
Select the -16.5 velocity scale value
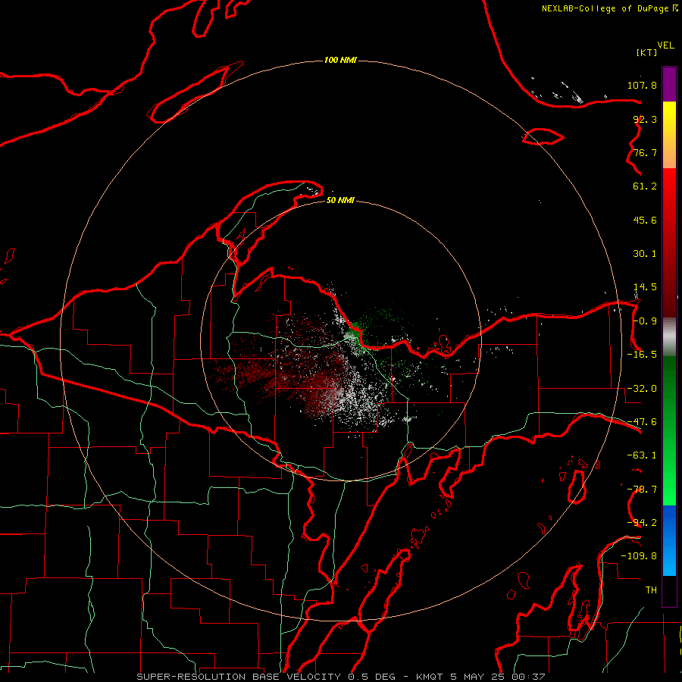[642, 355]
